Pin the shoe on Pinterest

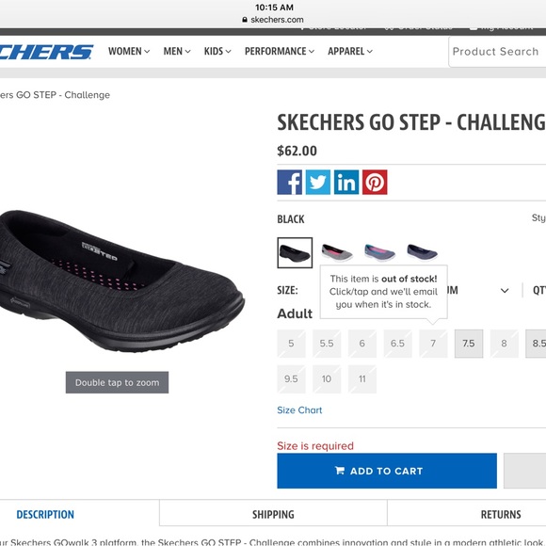coord(375,182)
